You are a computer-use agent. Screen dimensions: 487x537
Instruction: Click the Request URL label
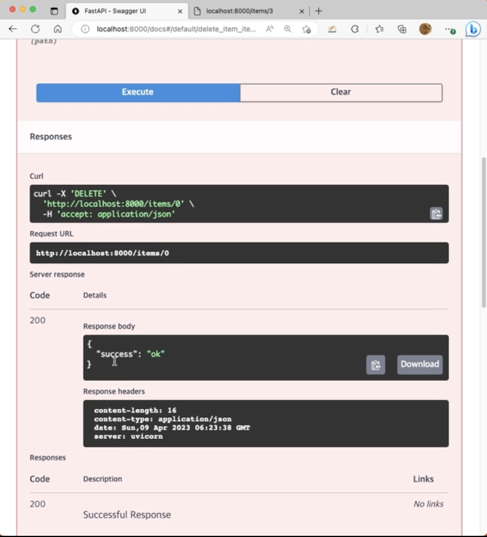[51, 234]
